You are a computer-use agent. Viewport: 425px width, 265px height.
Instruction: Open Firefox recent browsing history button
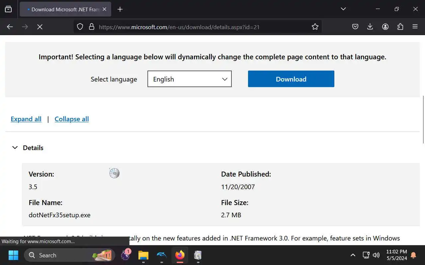(x=8, y=9)
